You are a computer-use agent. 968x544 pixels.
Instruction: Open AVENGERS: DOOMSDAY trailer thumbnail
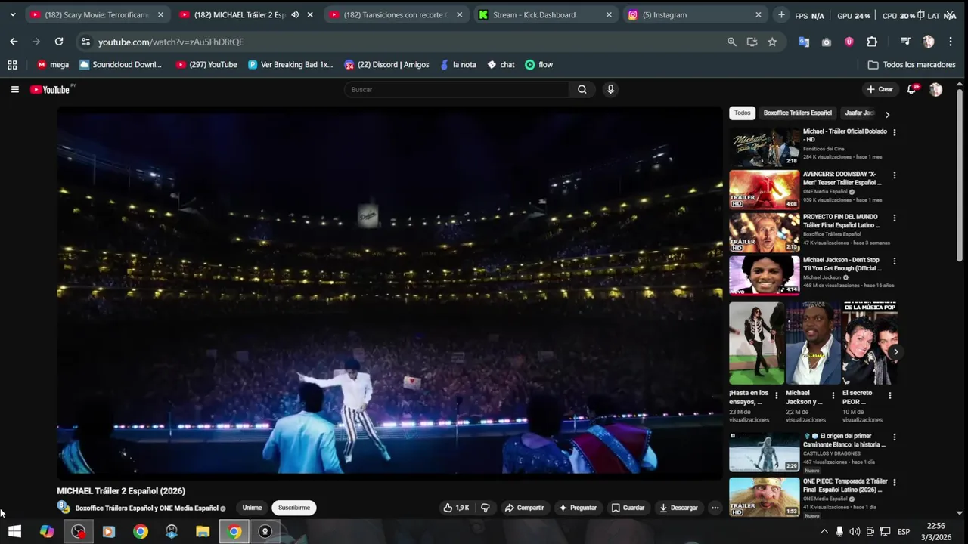tap(764, 190)
